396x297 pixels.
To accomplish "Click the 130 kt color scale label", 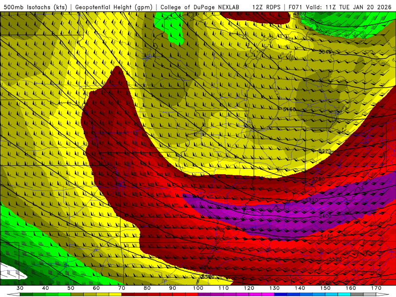I will pyautogui.click(x=275, y=288).
